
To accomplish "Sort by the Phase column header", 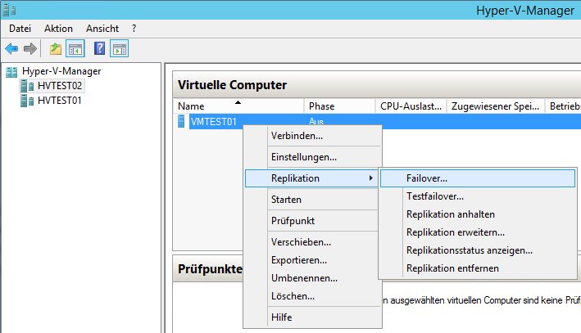I will pyautogui.click(x=321, y=106).
